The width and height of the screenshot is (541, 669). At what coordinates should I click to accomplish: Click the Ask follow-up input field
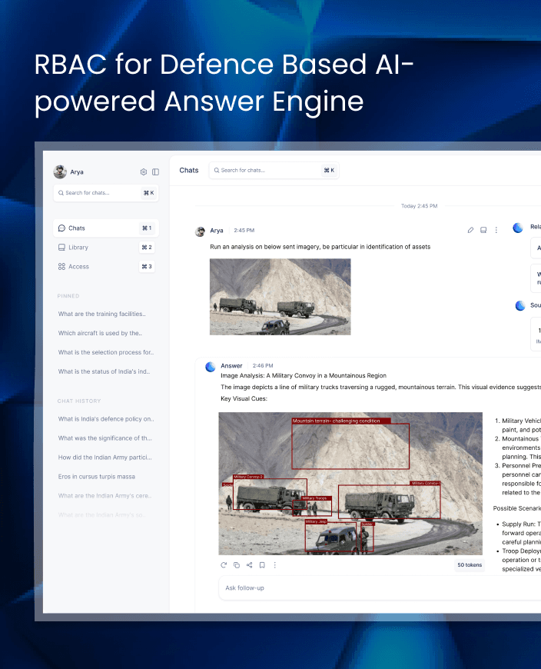pos(380,588)
